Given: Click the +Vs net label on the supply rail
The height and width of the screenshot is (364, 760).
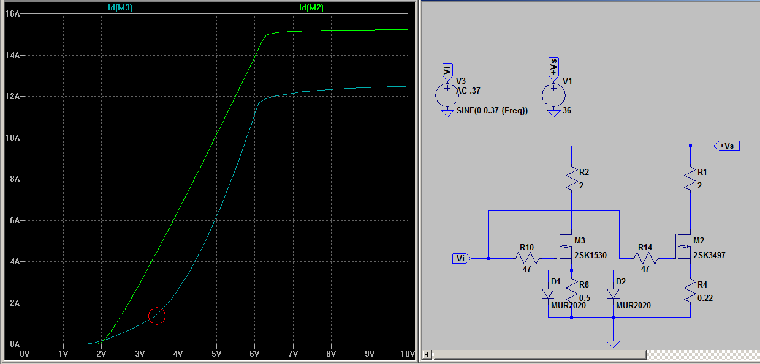Looking at the screenshot, I should [728, 146].
